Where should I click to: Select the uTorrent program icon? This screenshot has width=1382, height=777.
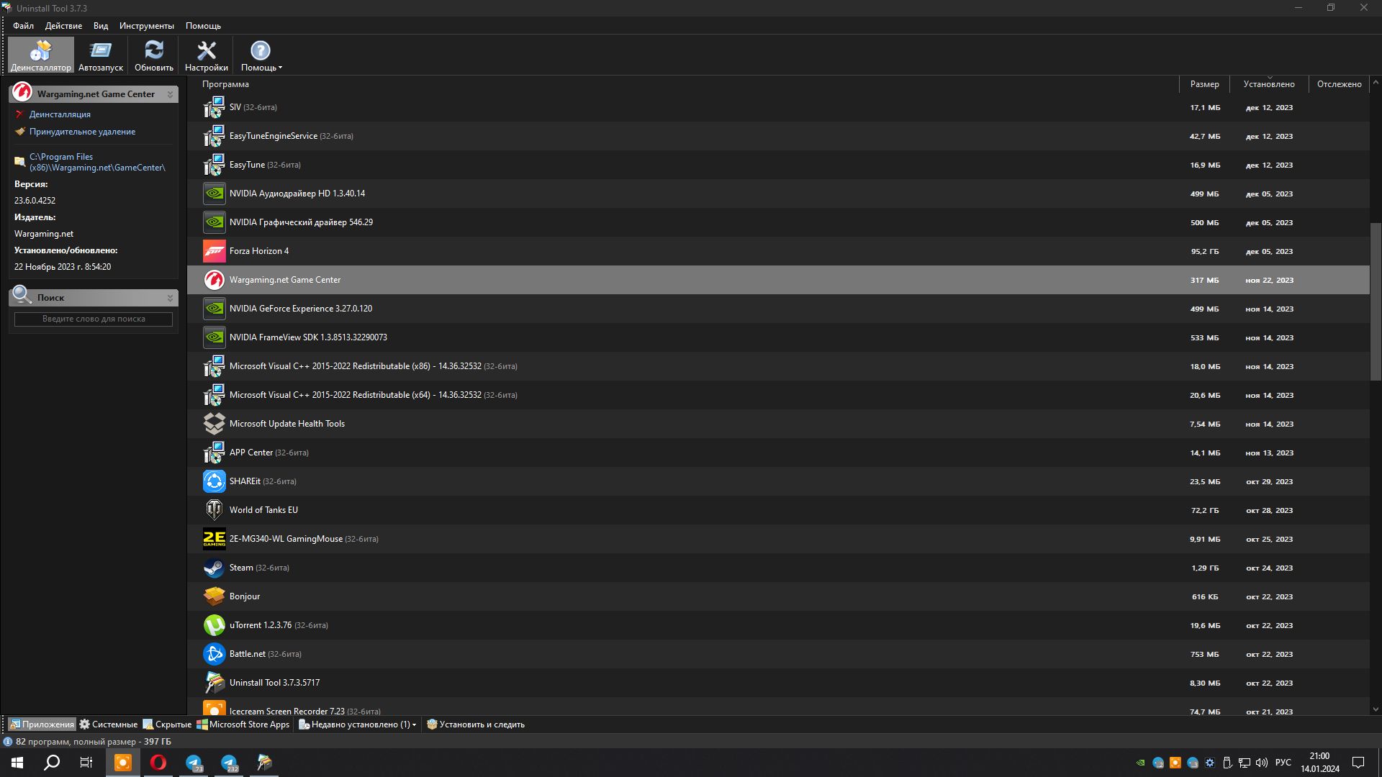214,625
